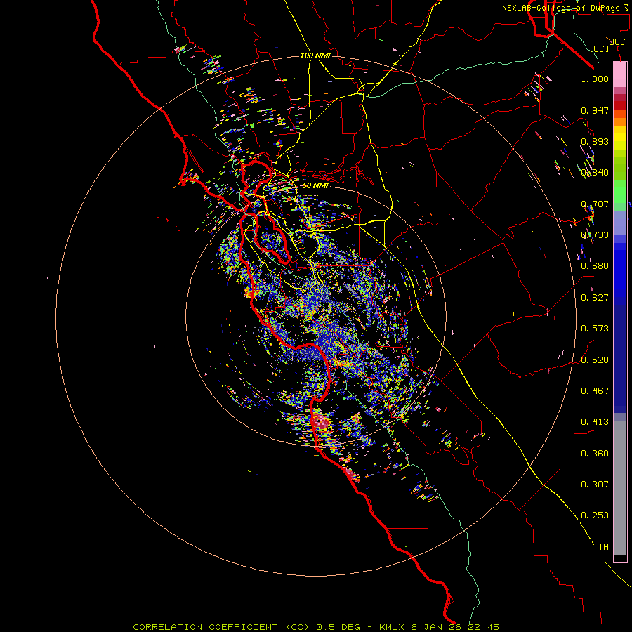This screenshot has height=632, width=632.
Task: Select the 0.893 legend value
Action: click(595, 141)
